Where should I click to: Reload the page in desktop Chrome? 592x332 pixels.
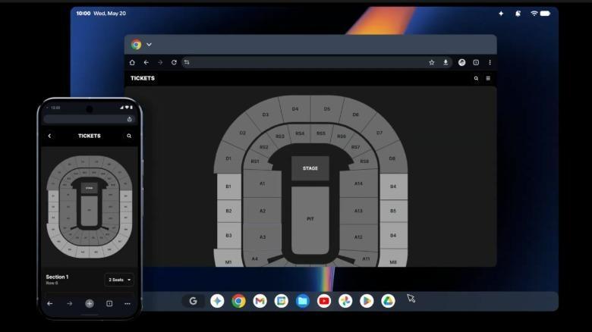(174, 62)
